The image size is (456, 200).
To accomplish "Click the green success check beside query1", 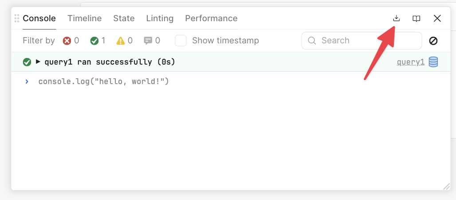I will [x=27, y=62].
